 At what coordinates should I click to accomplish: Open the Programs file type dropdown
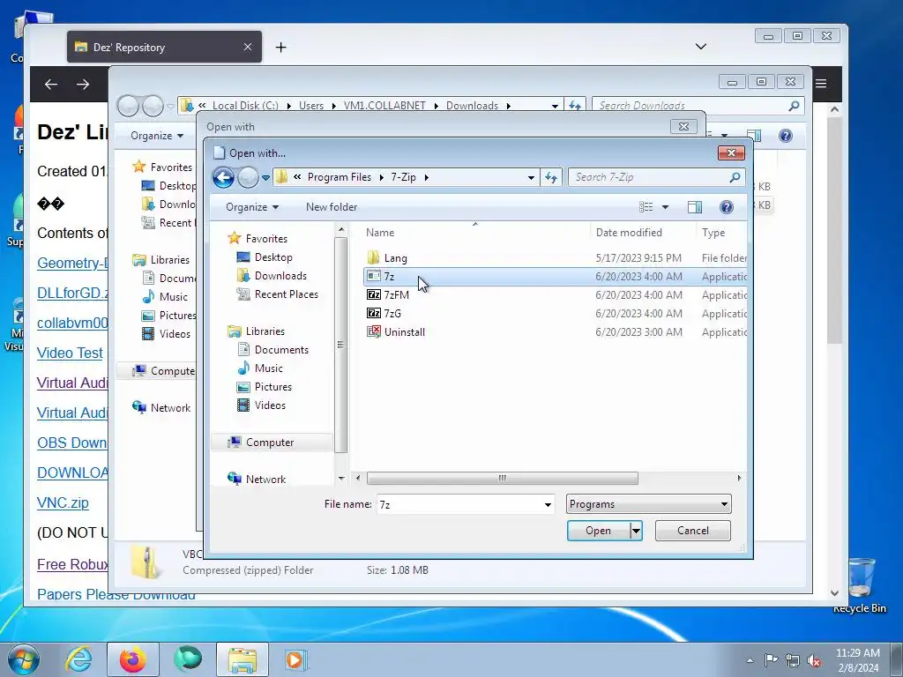648,503
